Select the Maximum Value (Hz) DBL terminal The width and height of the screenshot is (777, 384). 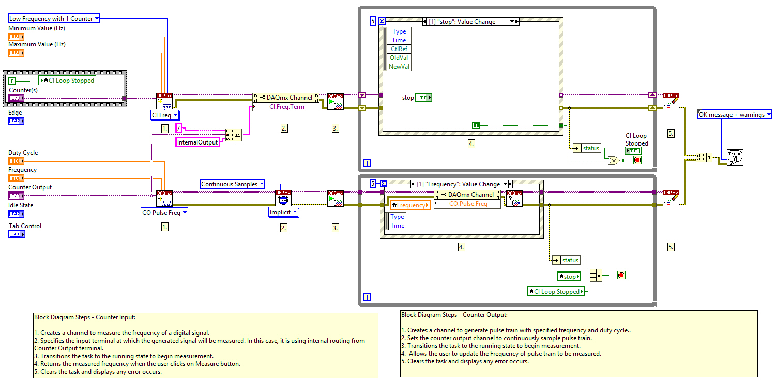point(16,53)
